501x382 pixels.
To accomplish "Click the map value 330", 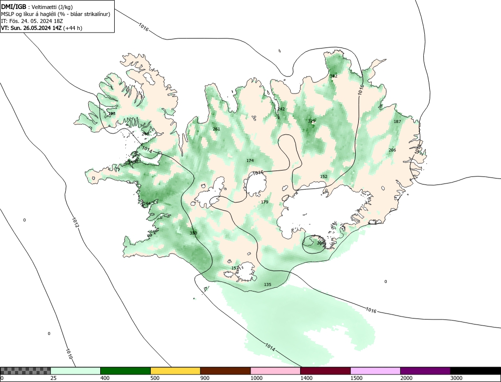I will pos(193,233).
